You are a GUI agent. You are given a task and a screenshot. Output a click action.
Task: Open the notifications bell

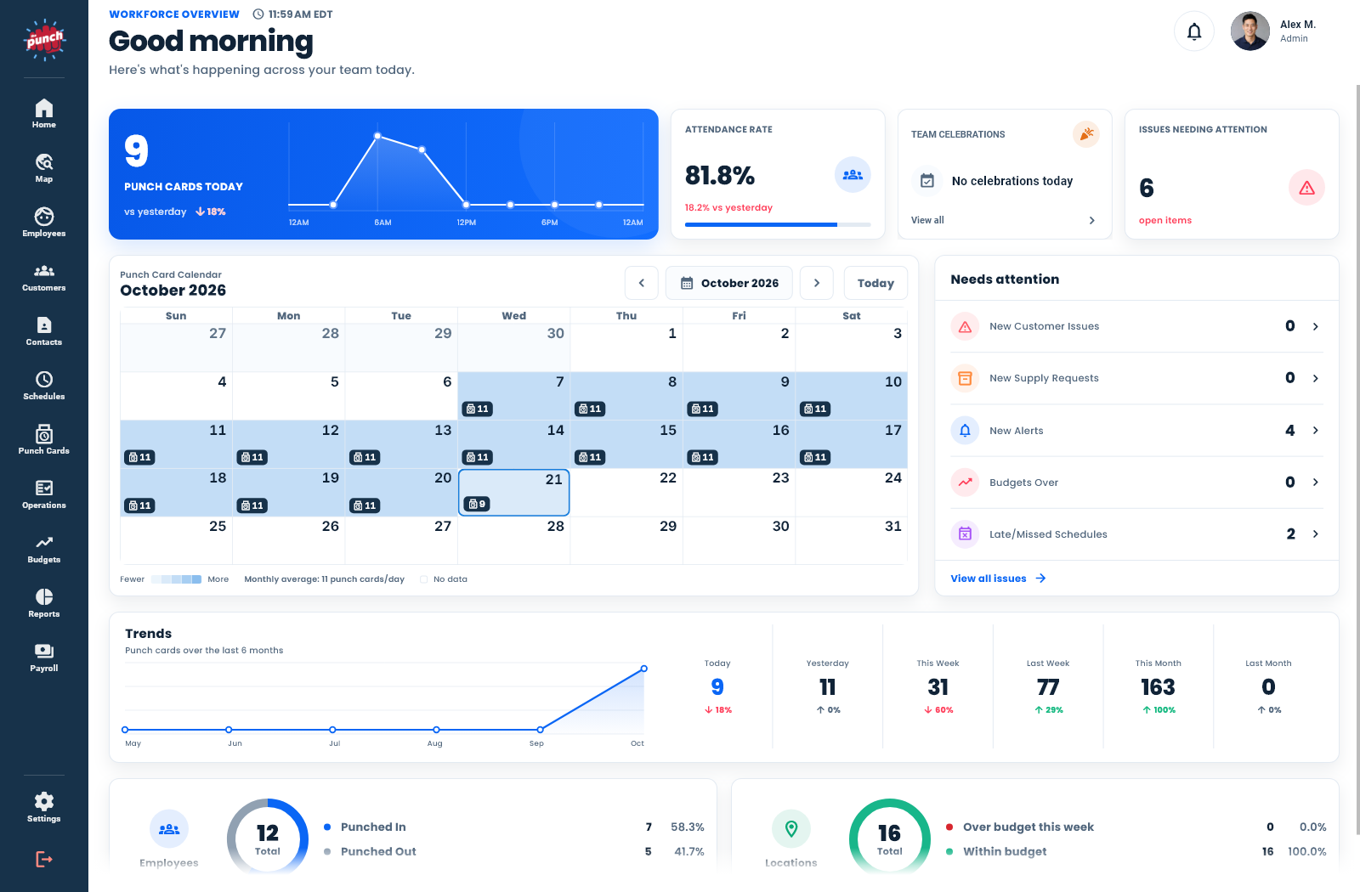coord(1194,31)
